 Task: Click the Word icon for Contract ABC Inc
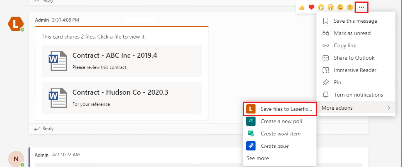(x=57, y=60)
